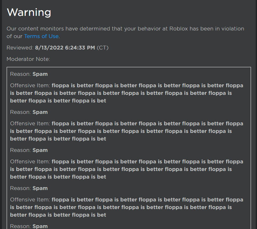This screenshot has width=257, height=229.
Task: Open the Terms of Use link
Action: coord(41,36)
